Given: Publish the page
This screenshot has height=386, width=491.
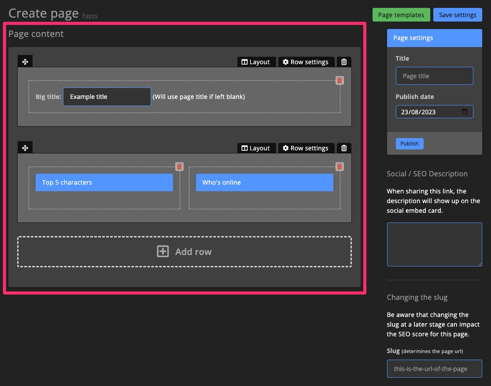Looking at the screenshot, I should coord(409,143).
